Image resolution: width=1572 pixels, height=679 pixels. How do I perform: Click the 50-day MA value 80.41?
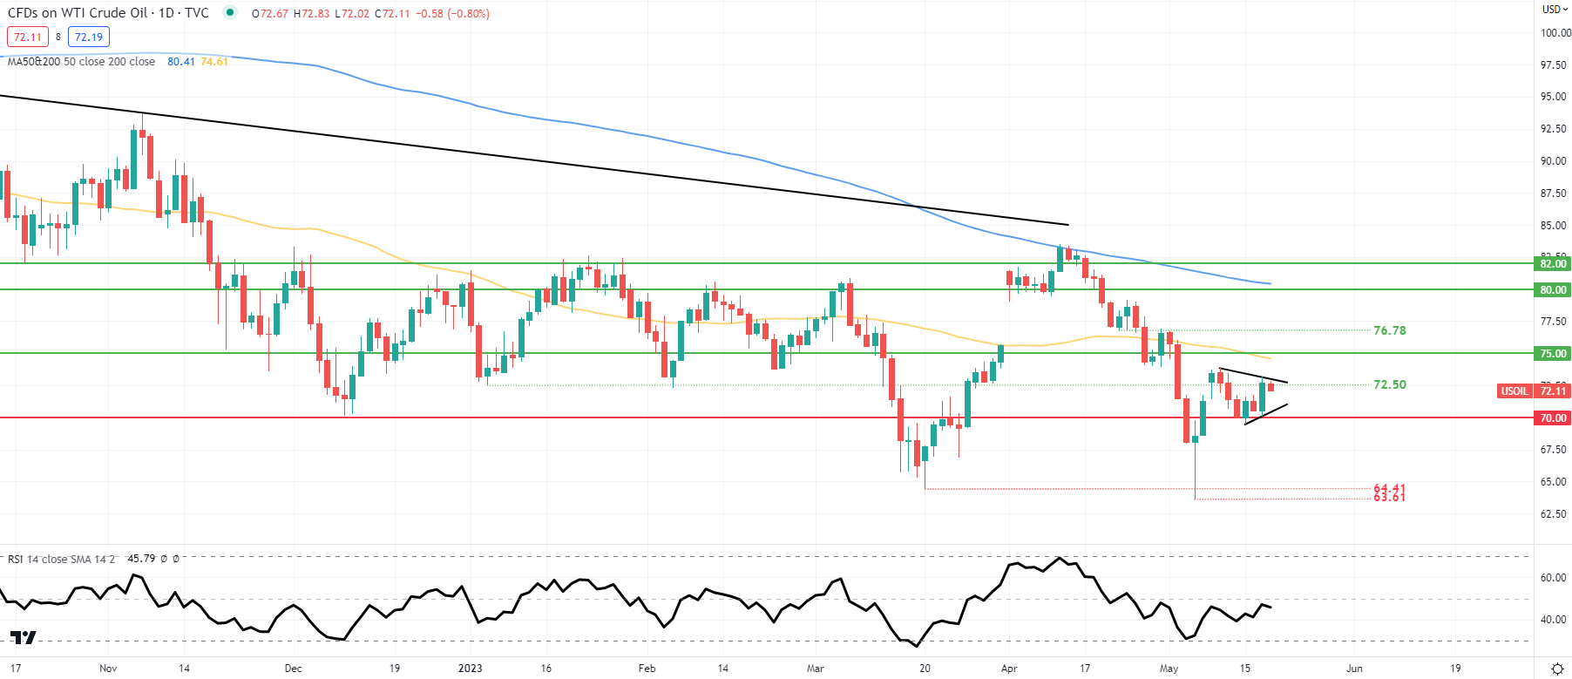click(x=181, y=62)
